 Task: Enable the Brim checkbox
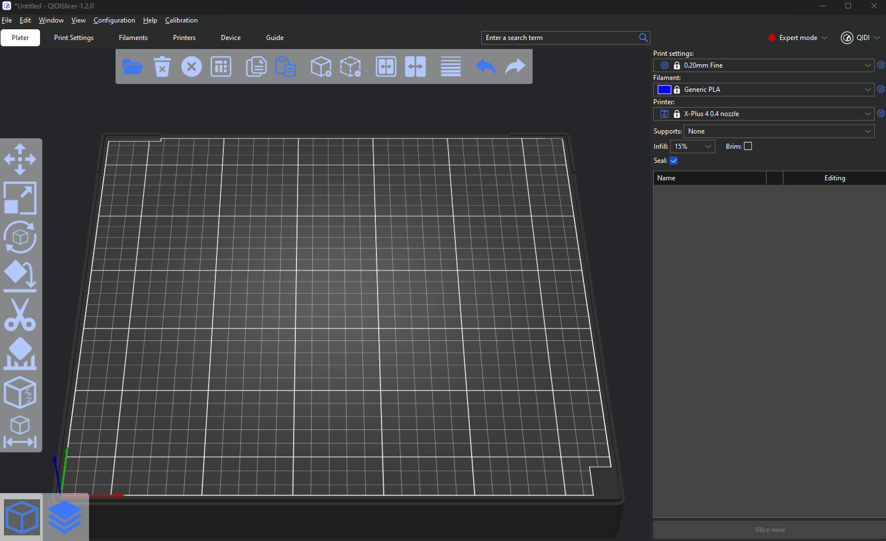tap(748, 146)
